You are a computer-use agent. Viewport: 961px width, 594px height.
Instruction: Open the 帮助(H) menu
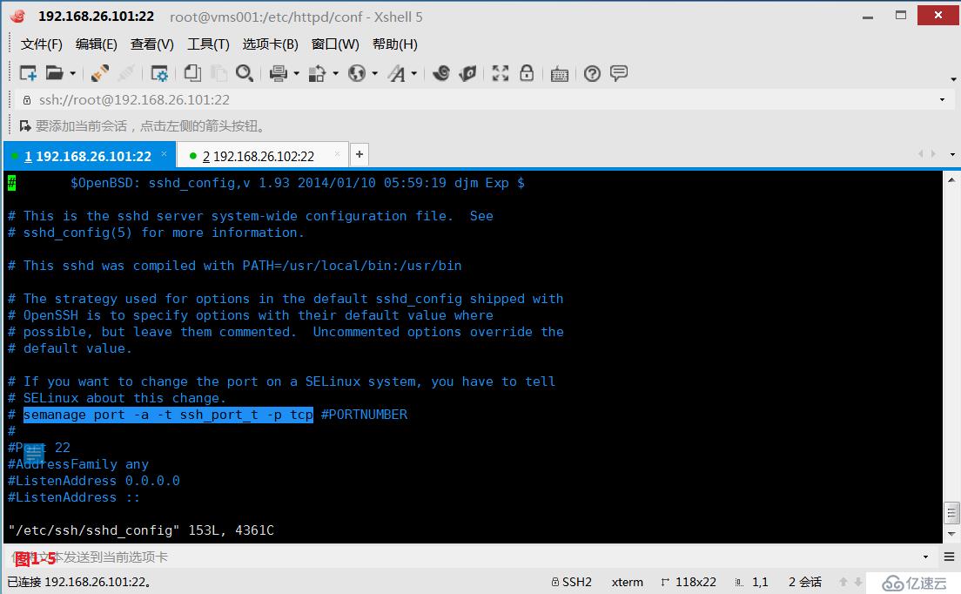click(x=394, y=44)
